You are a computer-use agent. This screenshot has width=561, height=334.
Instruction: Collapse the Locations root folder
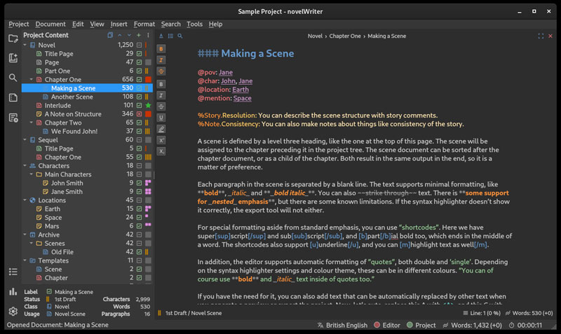point(25,200)
